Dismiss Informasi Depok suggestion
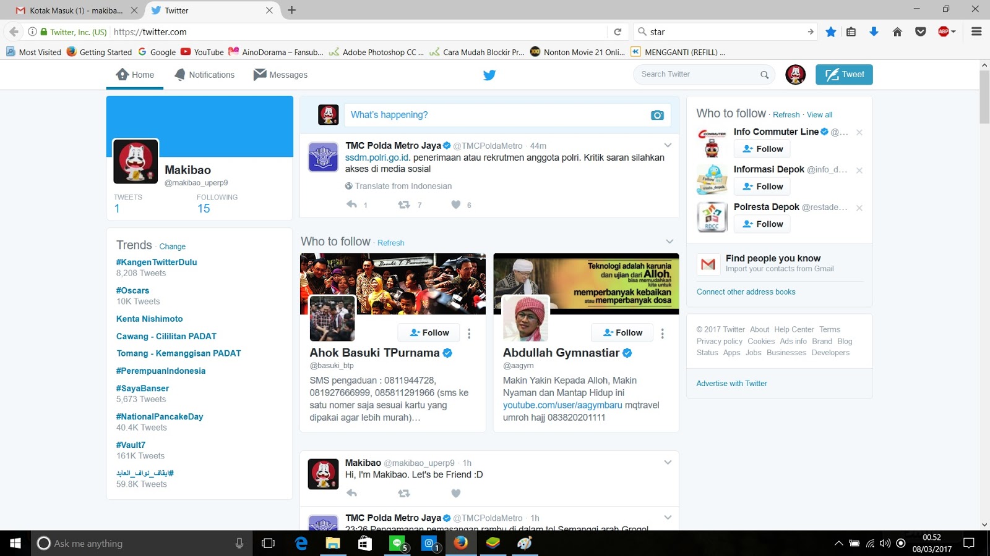 859,170
